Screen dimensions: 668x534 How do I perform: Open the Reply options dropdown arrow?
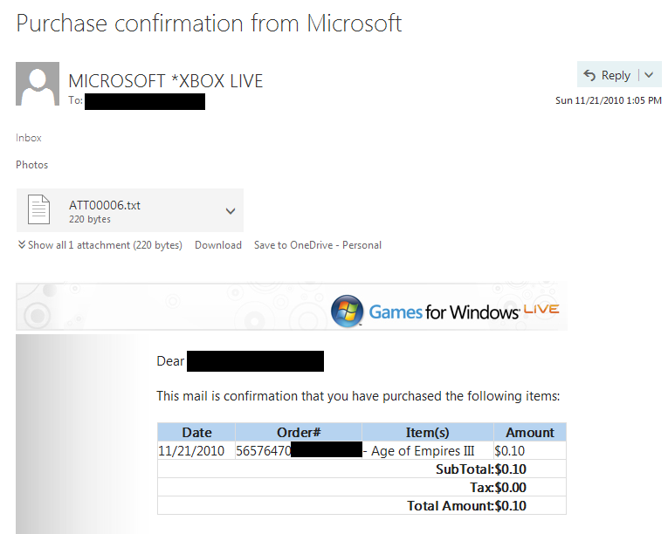[649, 75]
